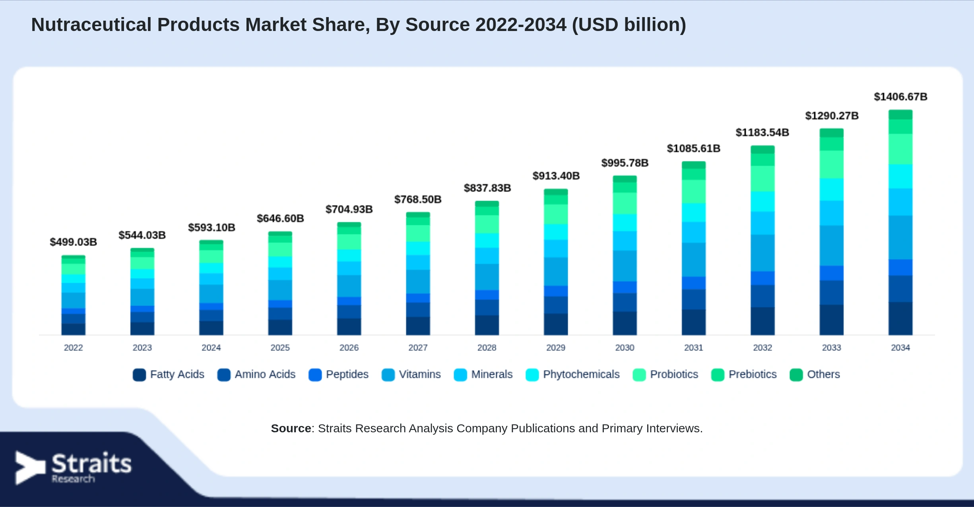Click the 2033 axis label

pos(832,348)
